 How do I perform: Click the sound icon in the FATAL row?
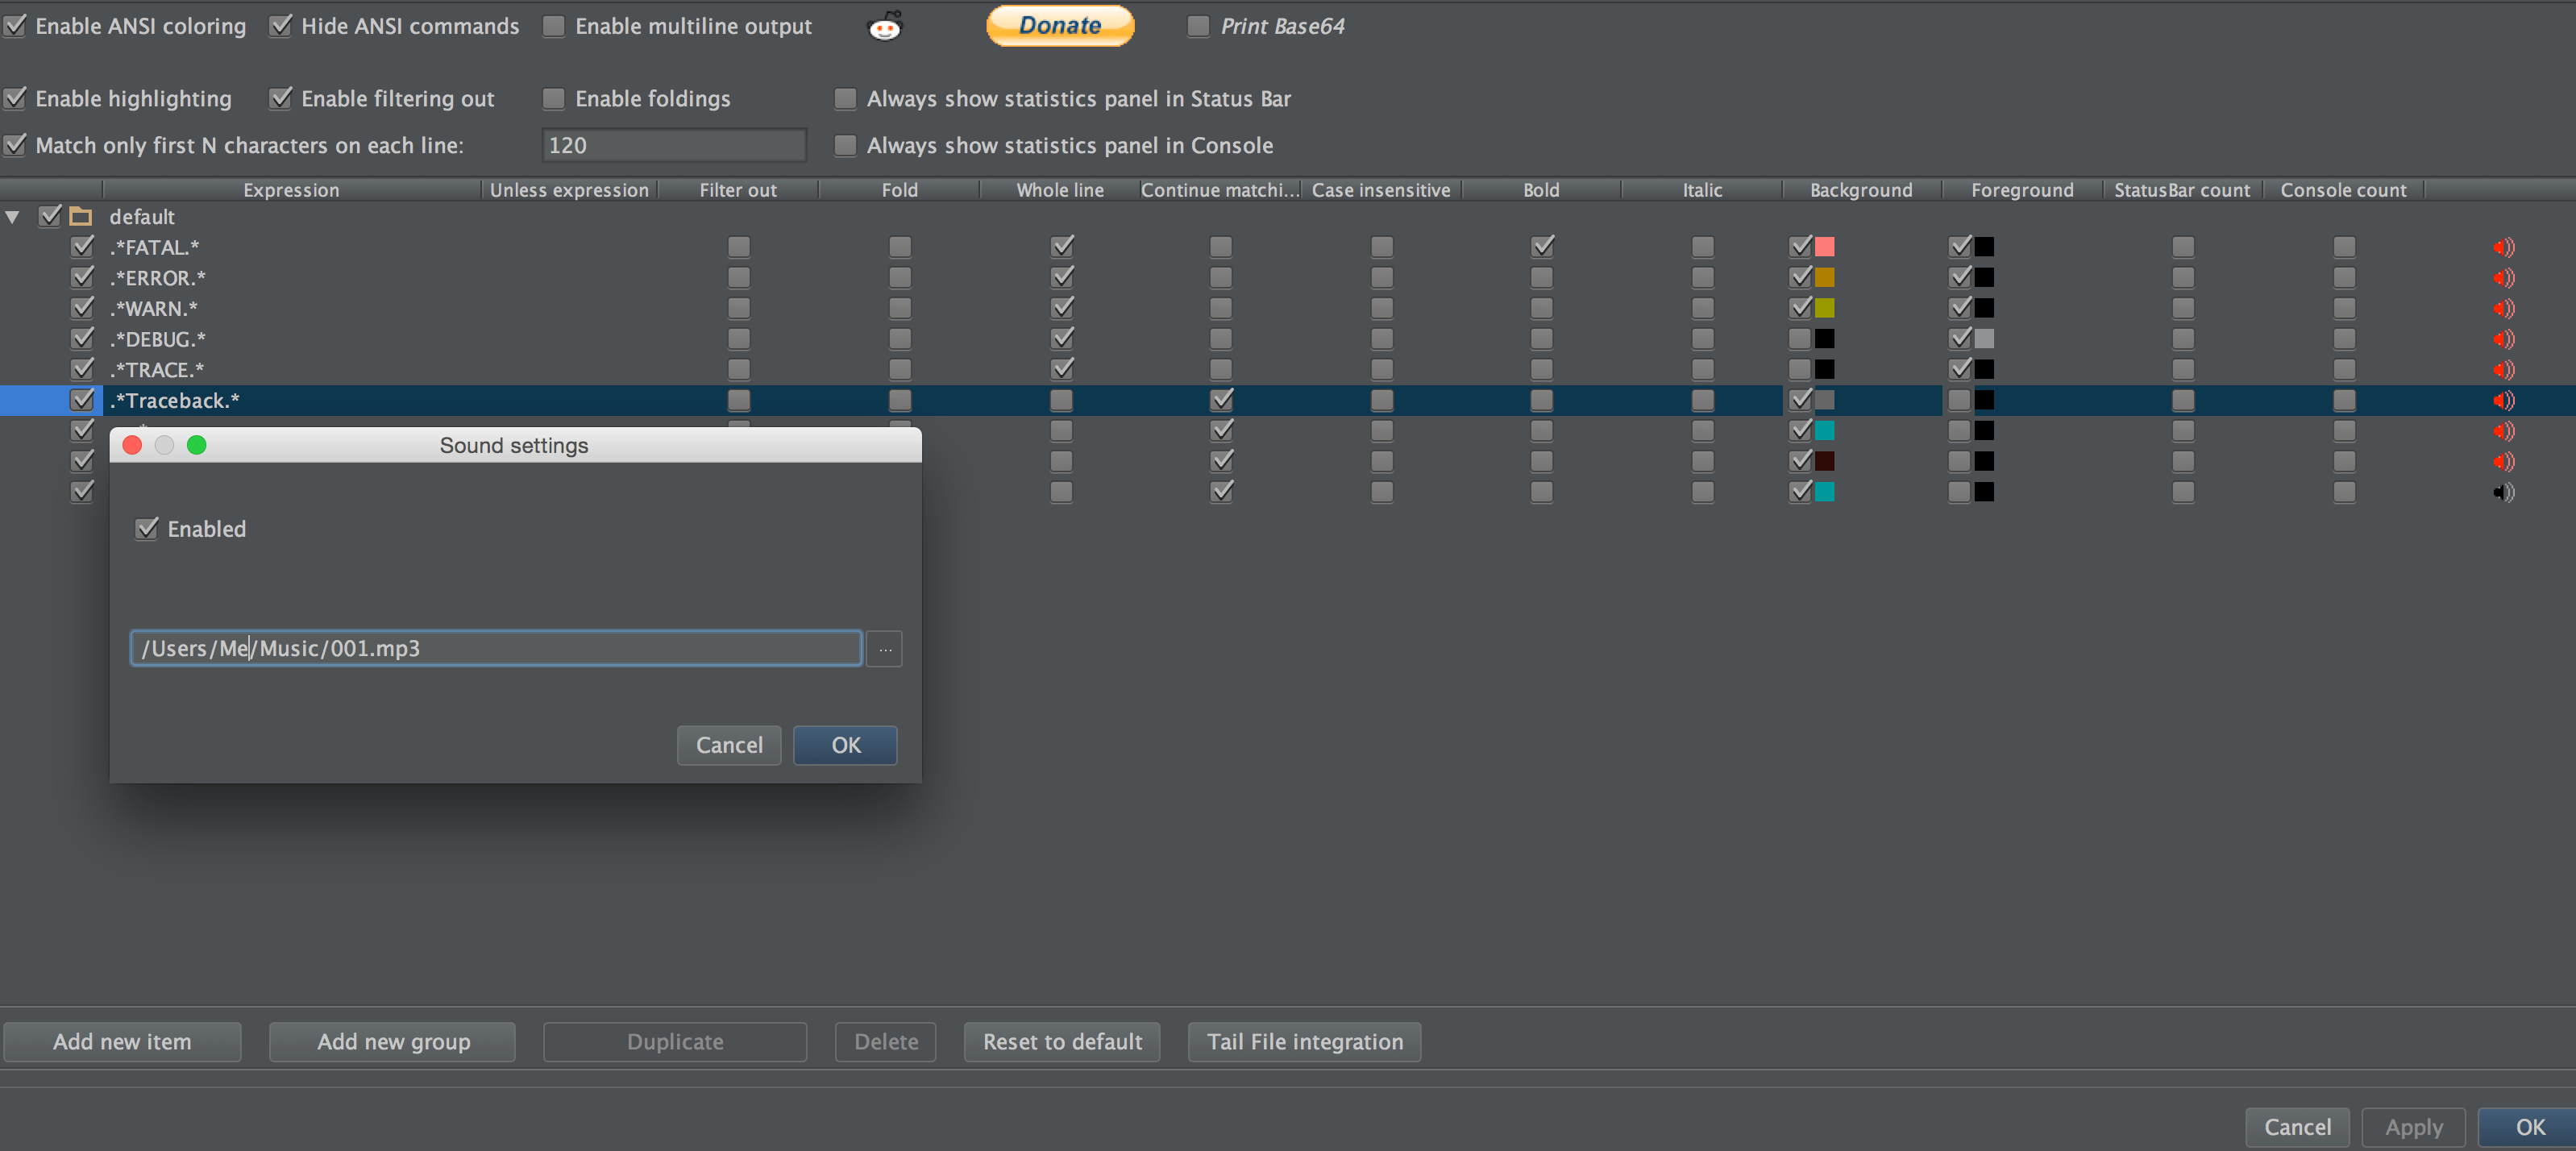coord(2503,247)
